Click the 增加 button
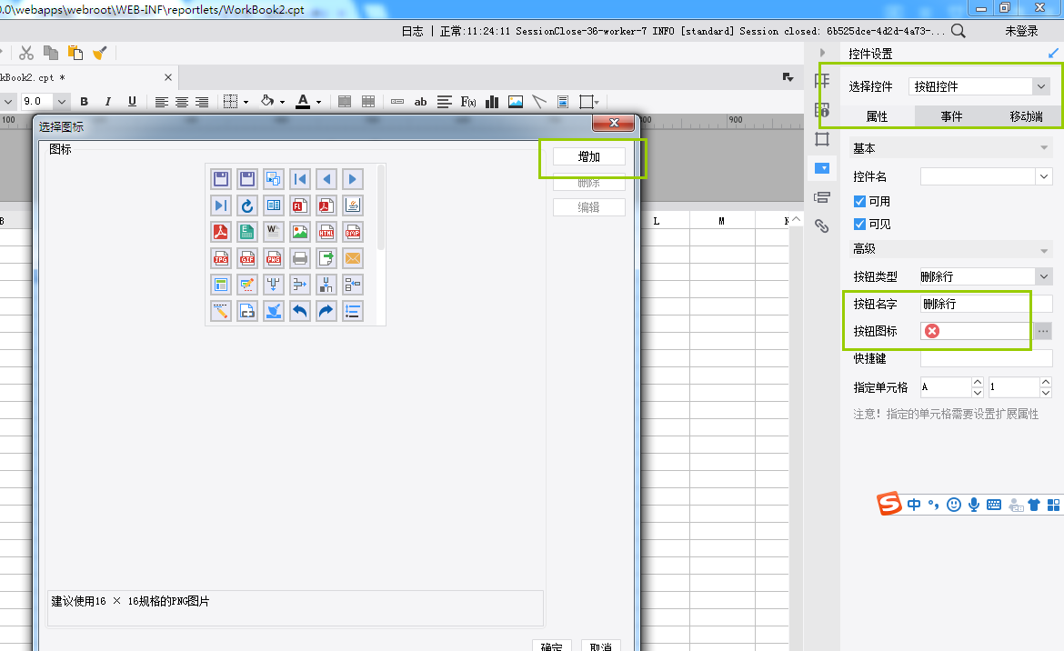Screen dimensions: 1064x651 point(589,156)
